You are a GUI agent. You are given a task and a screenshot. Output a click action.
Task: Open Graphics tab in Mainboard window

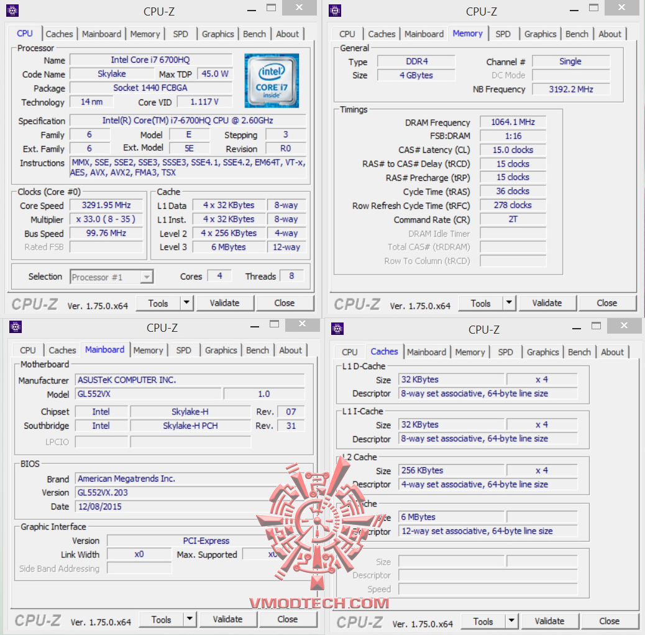221,350
